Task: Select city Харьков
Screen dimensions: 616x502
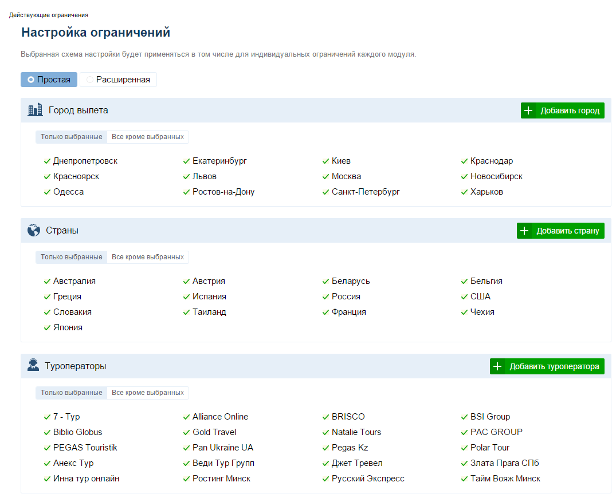Action: 486,192
